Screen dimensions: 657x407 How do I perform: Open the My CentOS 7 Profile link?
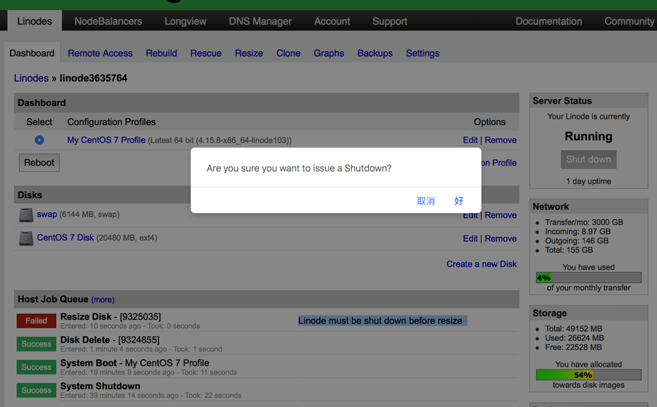click(106, 140)
